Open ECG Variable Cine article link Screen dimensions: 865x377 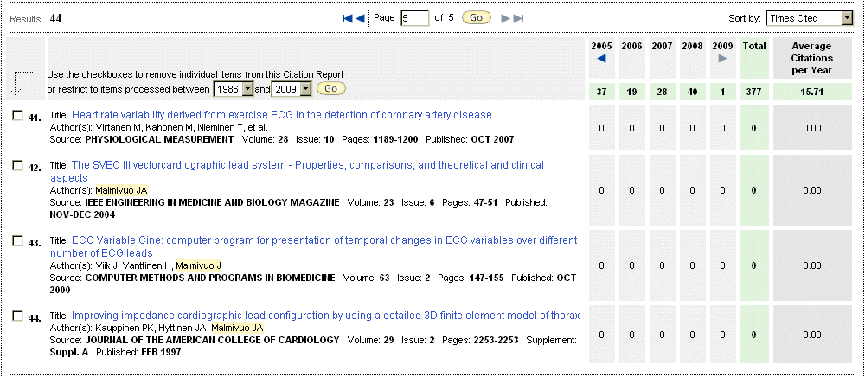pyautogui.click(x=324, y=240)
